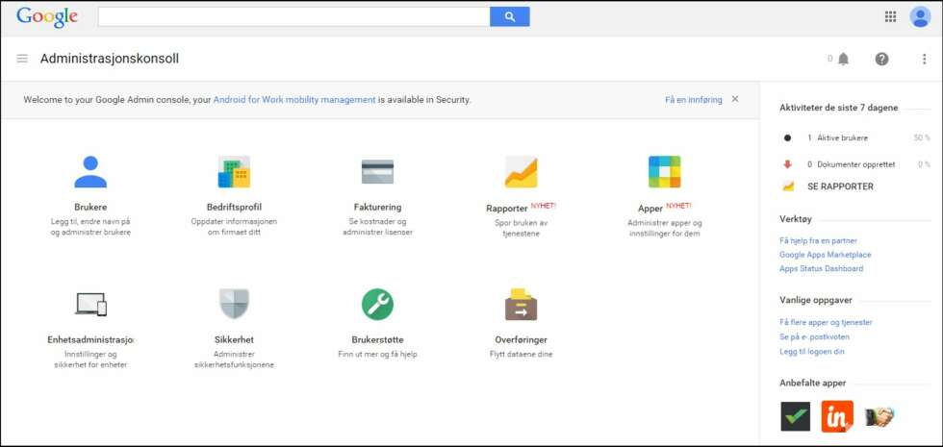943x447 pixels.
Task: Click the Brukerstøtte title text
Action: (377, 339)
